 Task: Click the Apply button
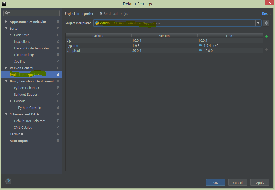click(260, 182)
